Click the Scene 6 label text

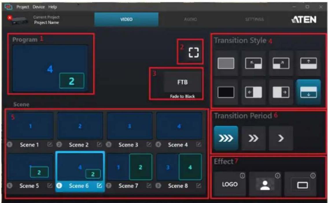[79, 186]
